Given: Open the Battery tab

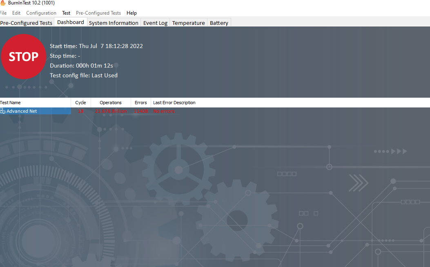Looking at the screenshot, I should pyautogui.click(x=219, y=23).
